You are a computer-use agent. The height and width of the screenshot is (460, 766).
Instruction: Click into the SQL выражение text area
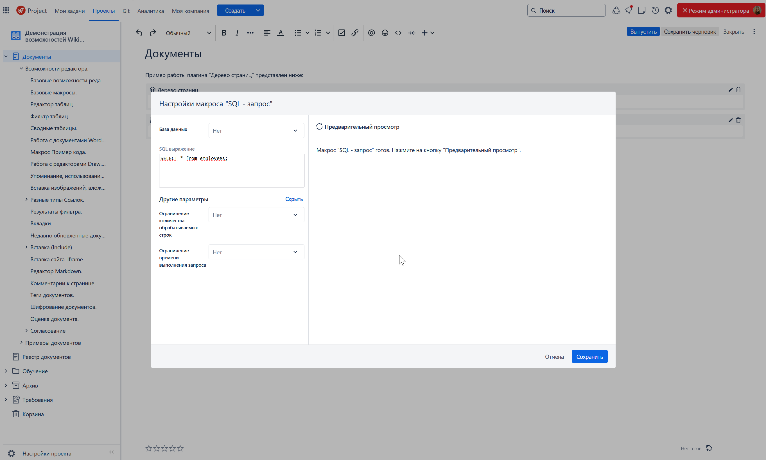[x=232, y=171]
